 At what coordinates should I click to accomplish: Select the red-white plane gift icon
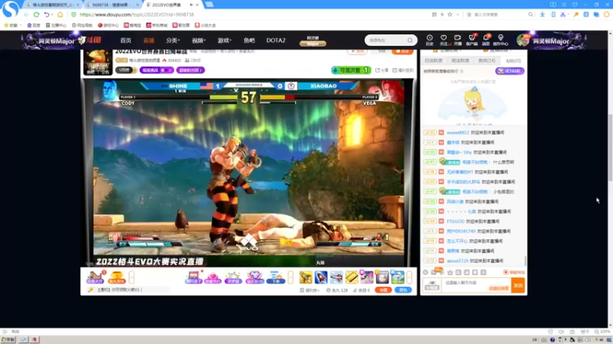coord(336,277)
